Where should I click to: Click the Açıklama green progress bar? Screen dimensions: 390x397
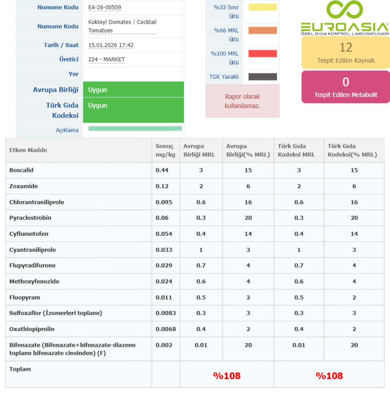135,129
